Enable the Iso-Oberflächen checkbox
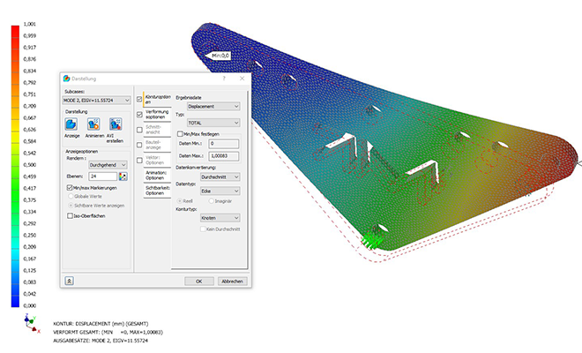Viewport: 582px width, 353px height. click(70, 214)
